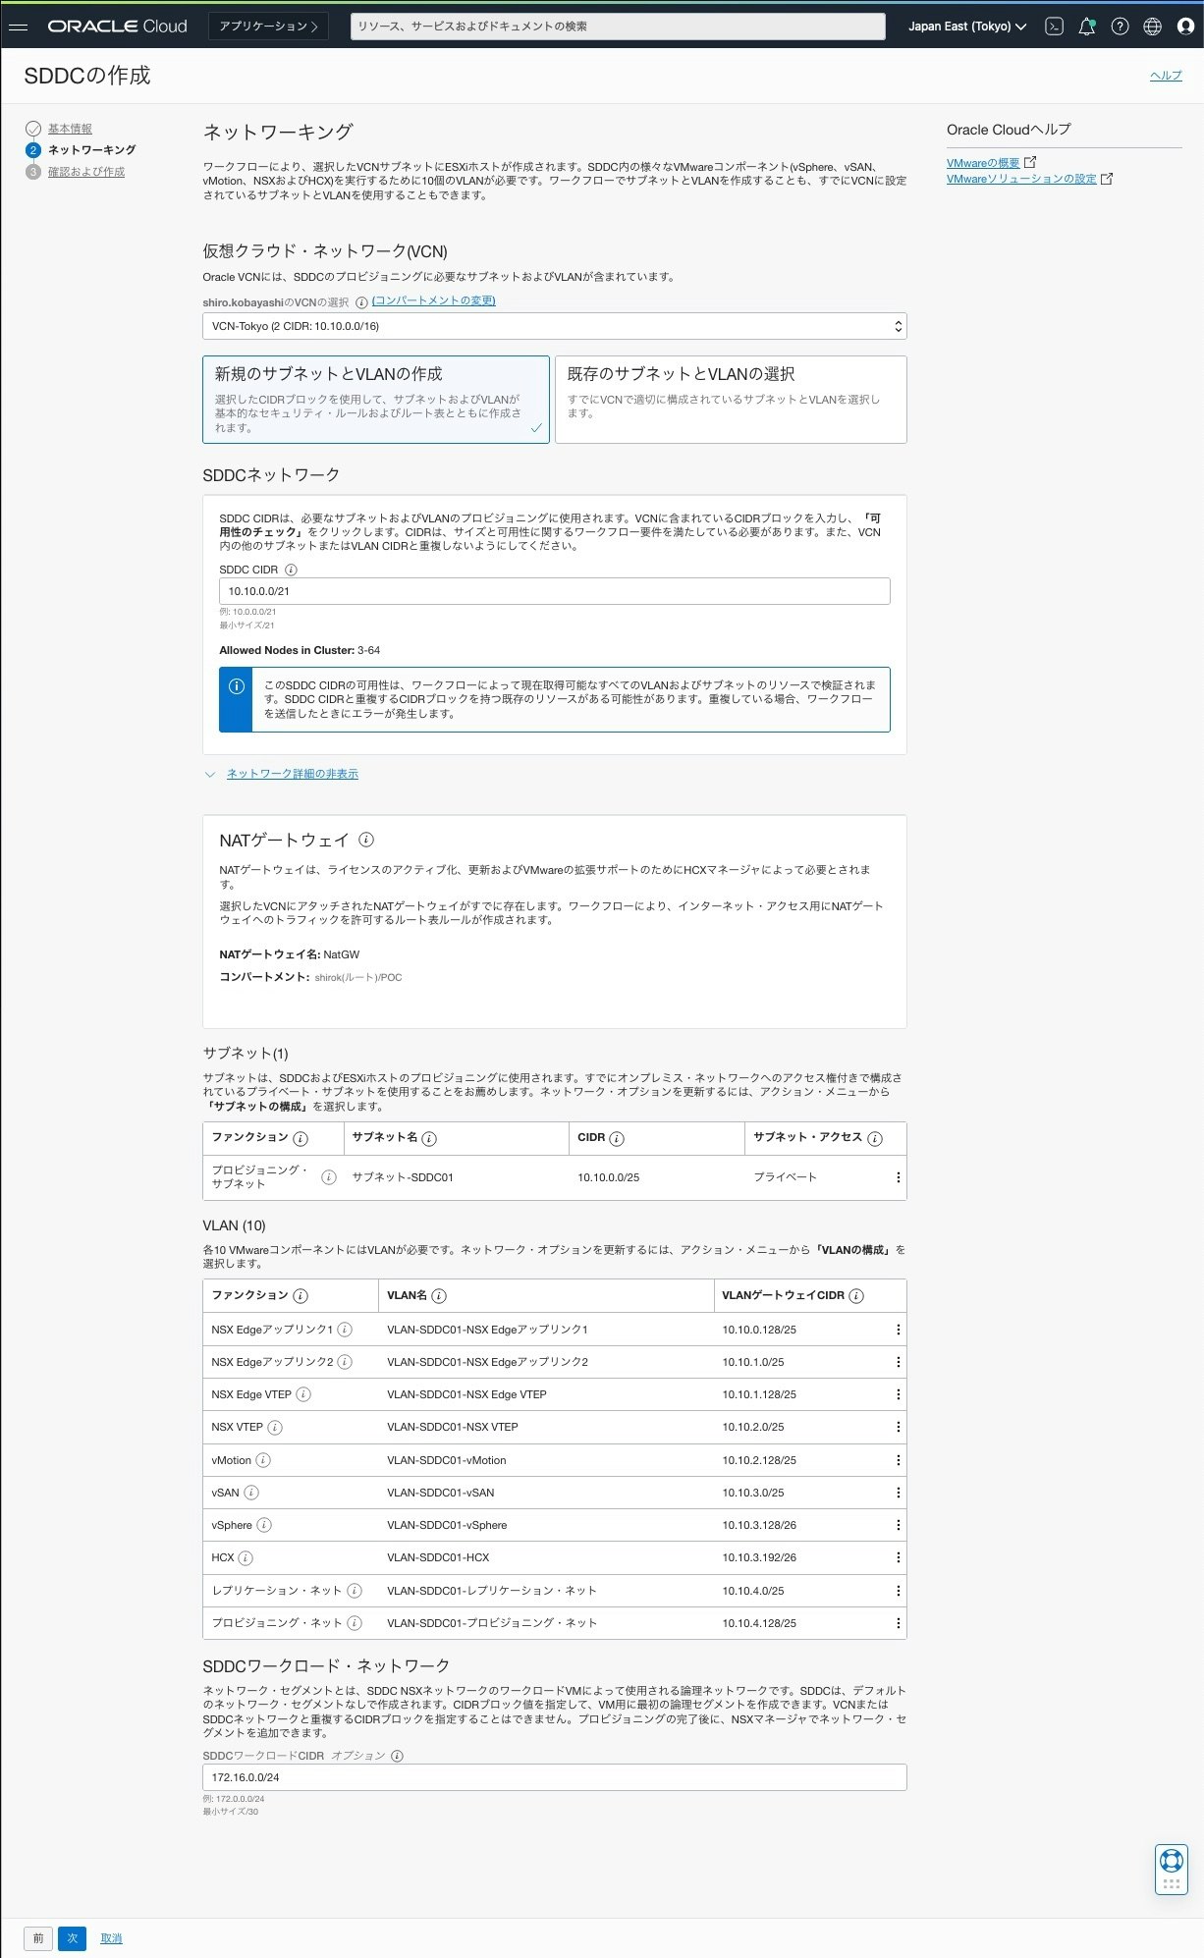1204x1958 pixels.
Task: Open actions menu for レプリケーション・ネット VLAN
Action: (x=898, y=1591)
